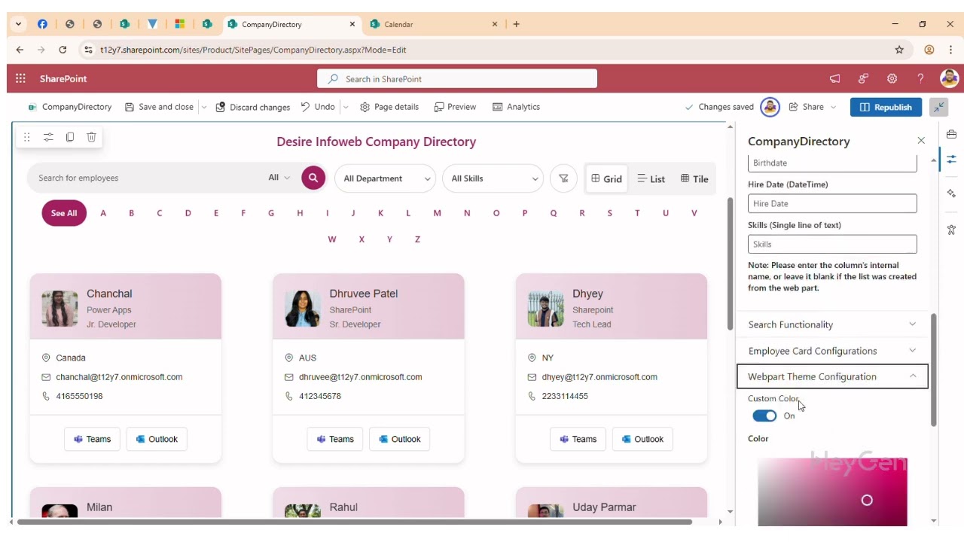Open Analytics in command bar
Viewport: 964px width, 542px height.
(516, 107)
